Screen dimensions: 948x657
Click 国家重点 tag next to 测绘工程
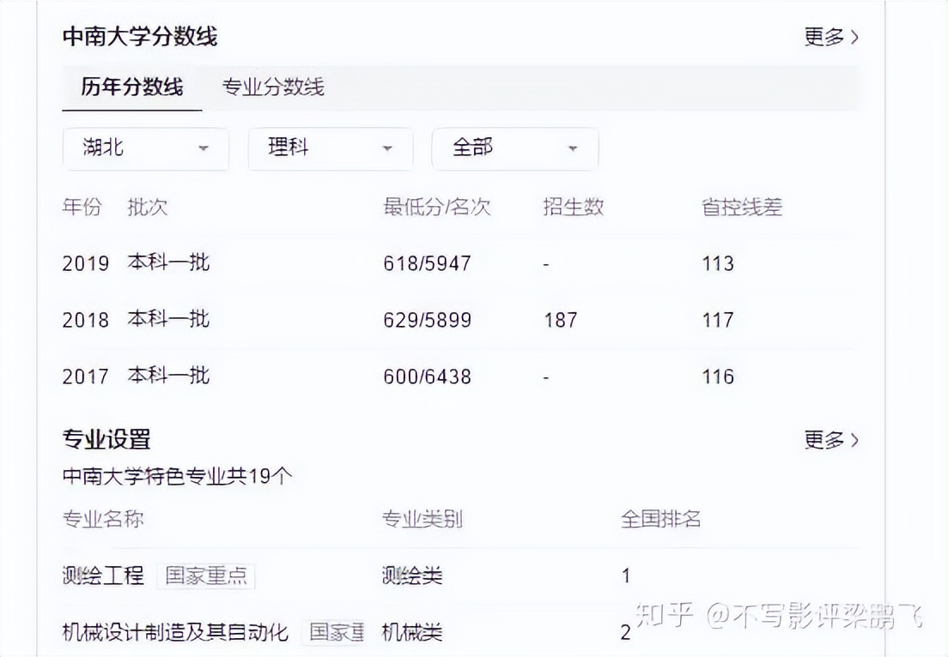[206, 576]
